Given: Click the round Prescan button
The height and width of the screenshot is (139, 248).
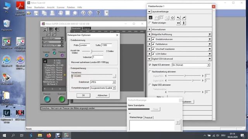Looking at the screenshot, I should tap(47, 99).
